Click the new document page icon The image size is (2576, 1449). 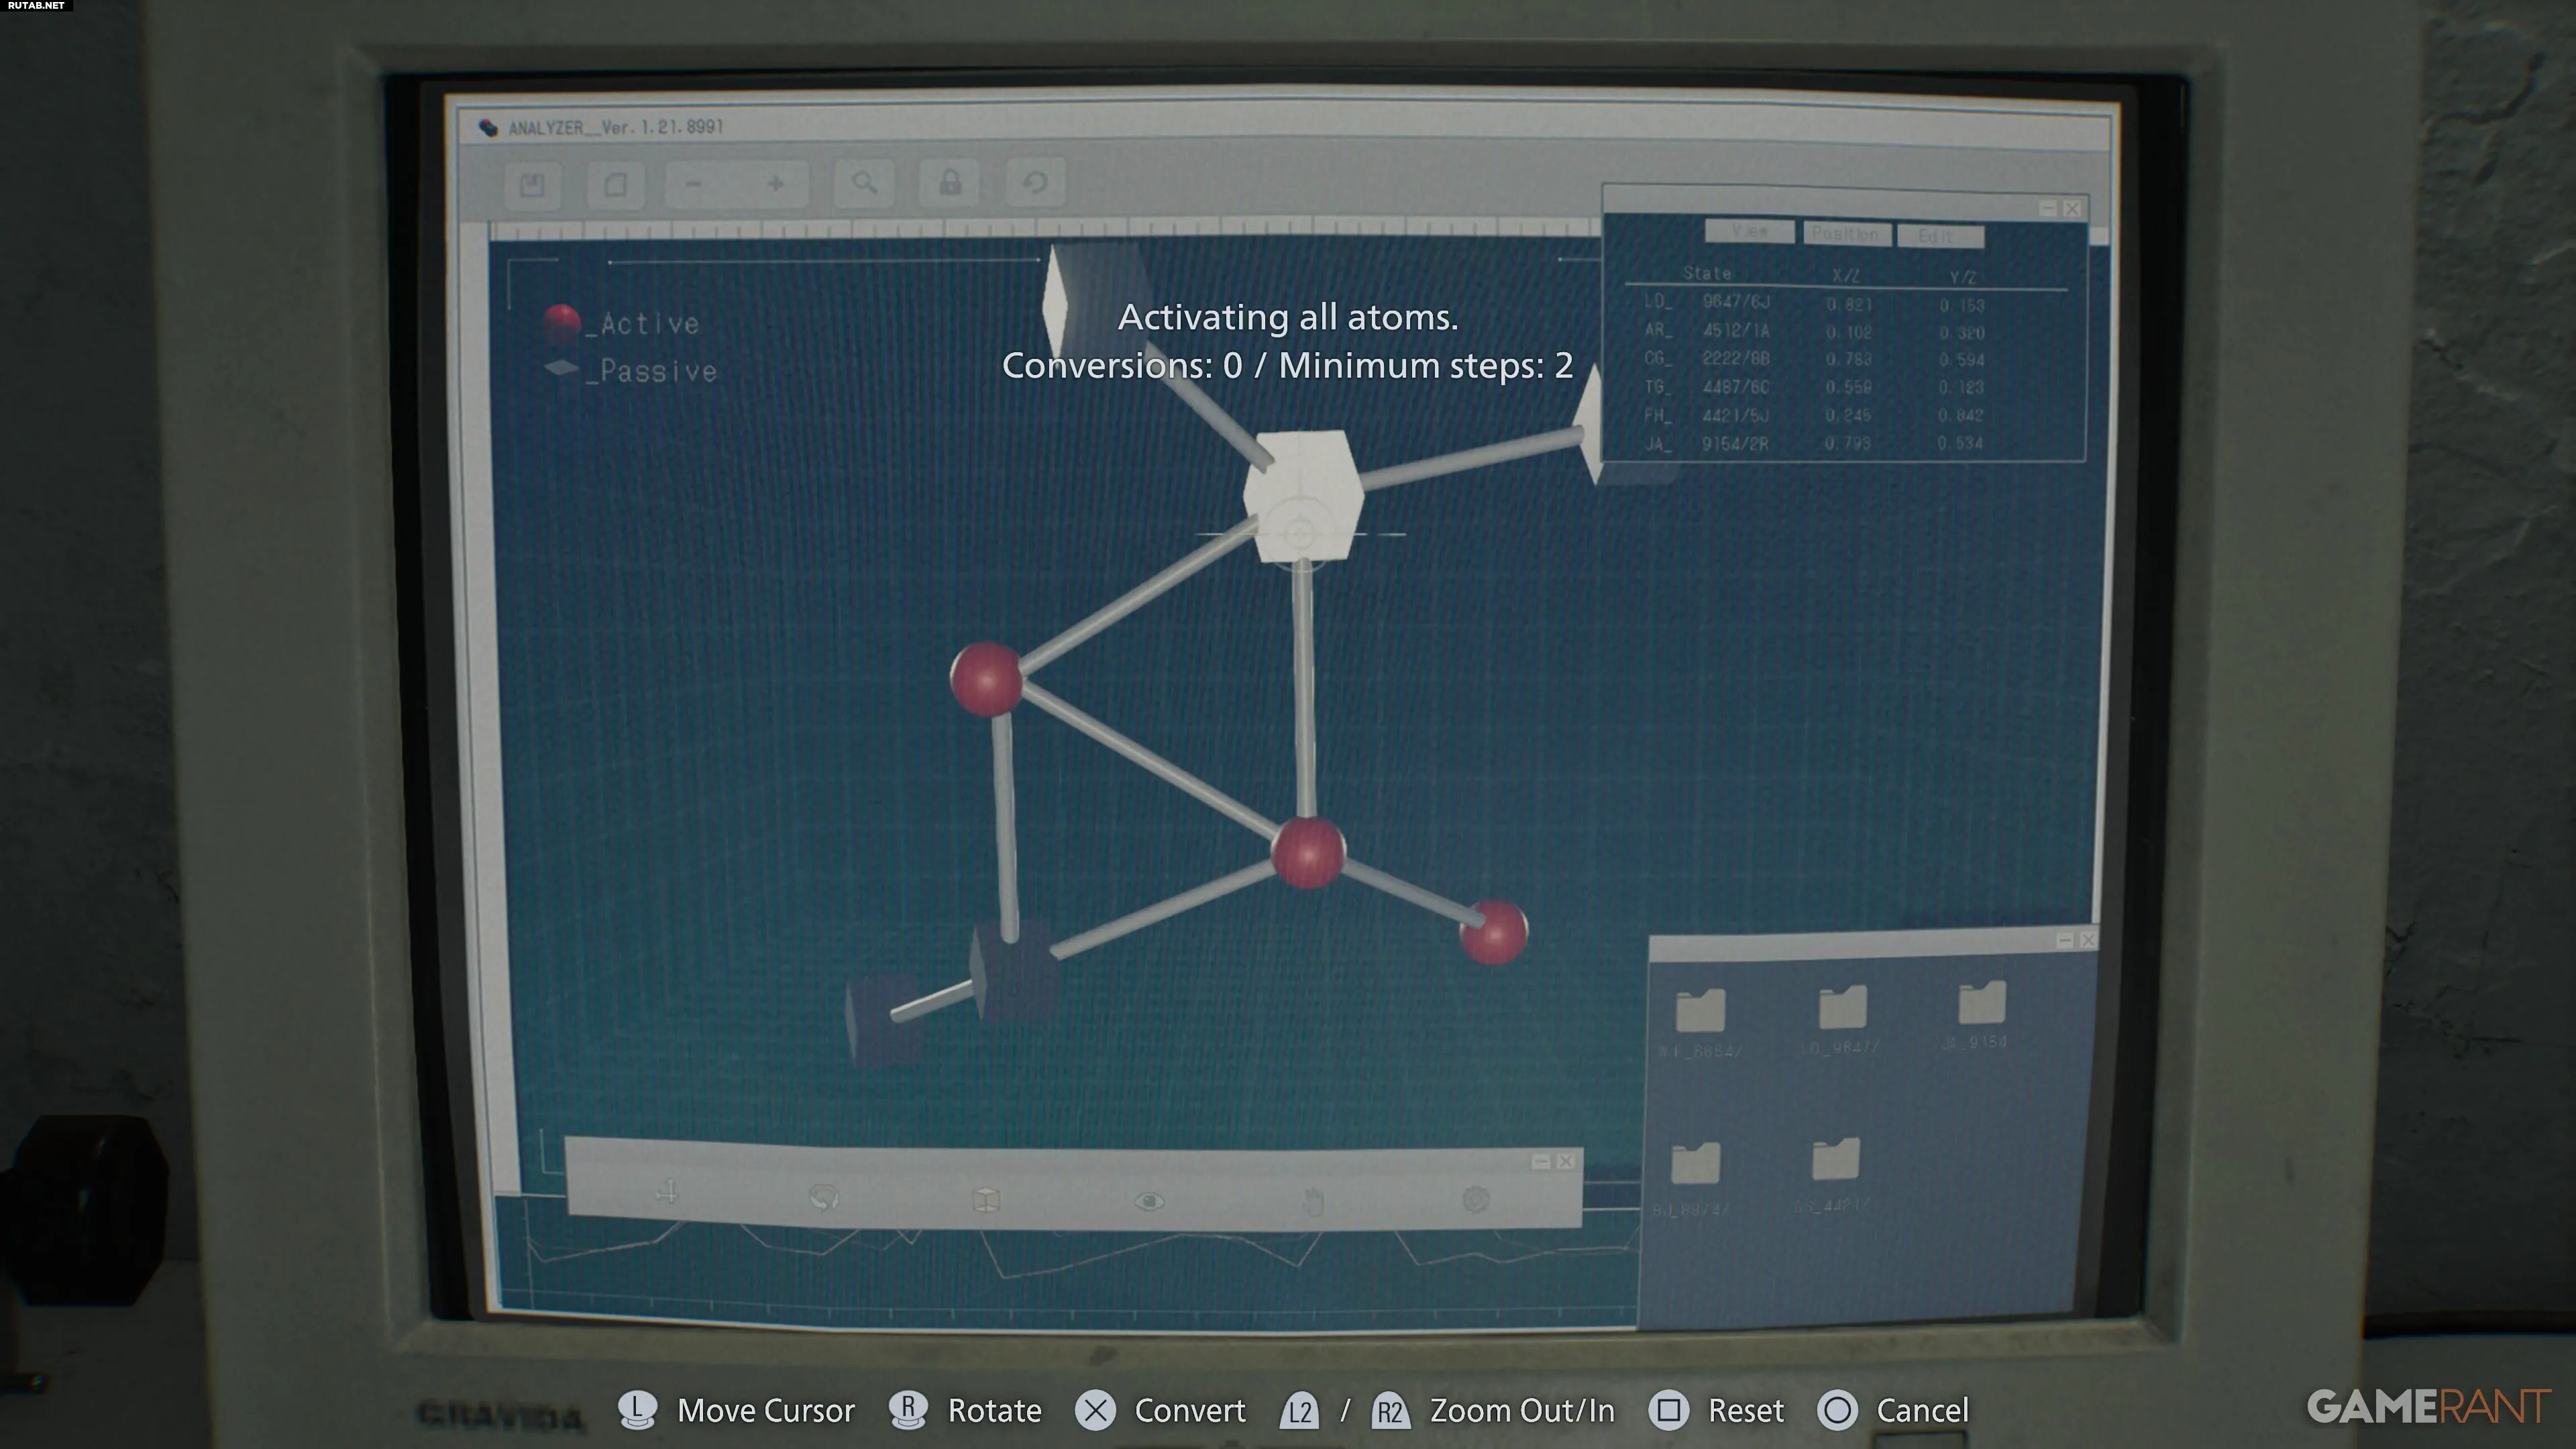[x=615, y=185]
